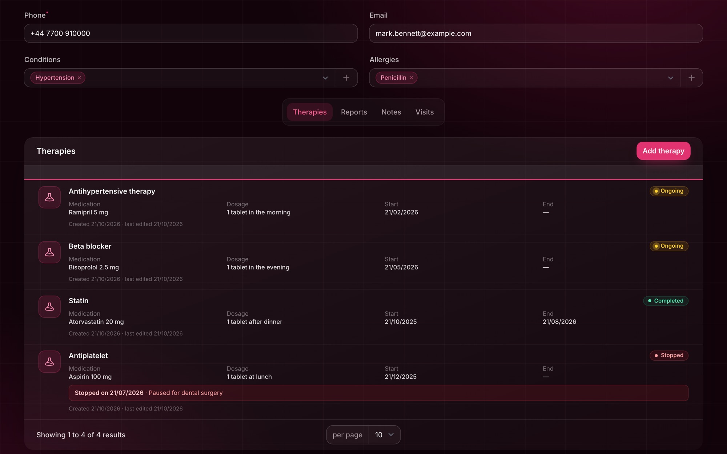Click the Stopped badge on Antiplatelet

(669, 355)
